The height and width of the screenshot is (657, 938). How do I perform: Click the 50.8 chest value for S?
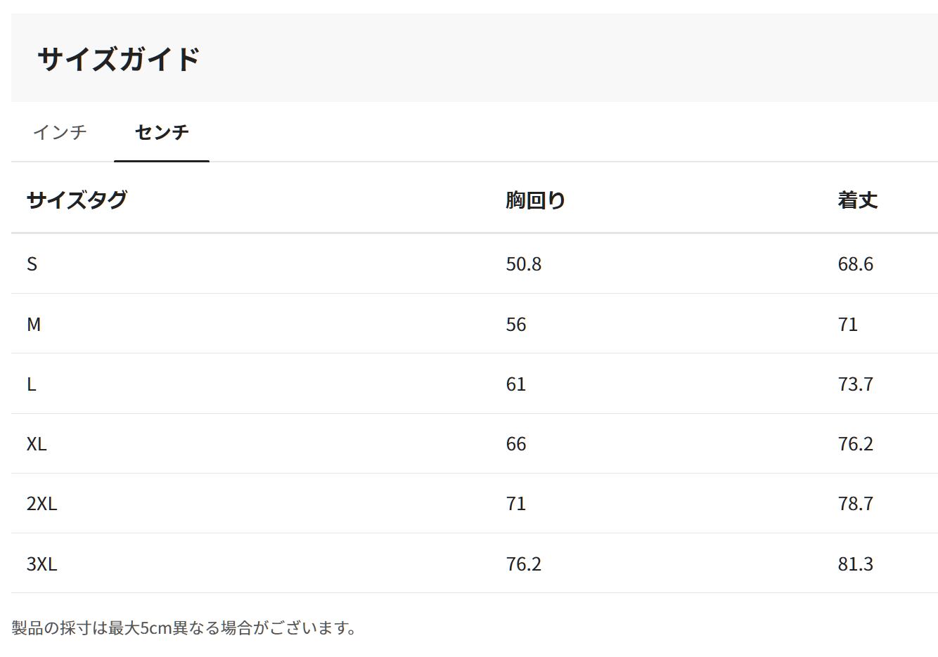(x=523, y=264)
